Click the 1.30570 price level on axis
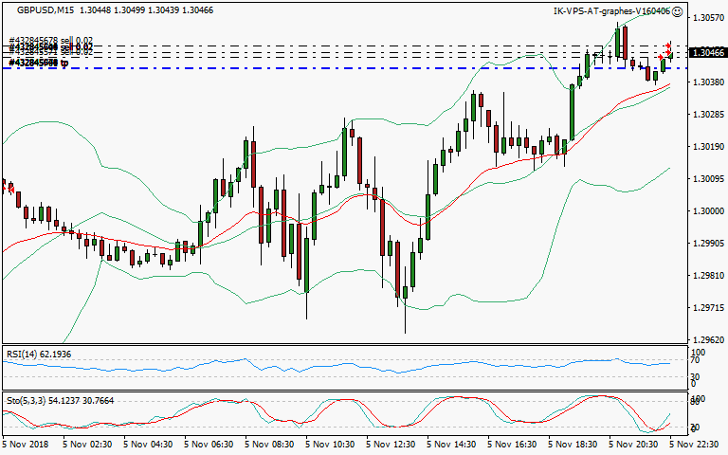Image resolution: width=728 pixels, height=455 pixels. (x=707, y=18)
